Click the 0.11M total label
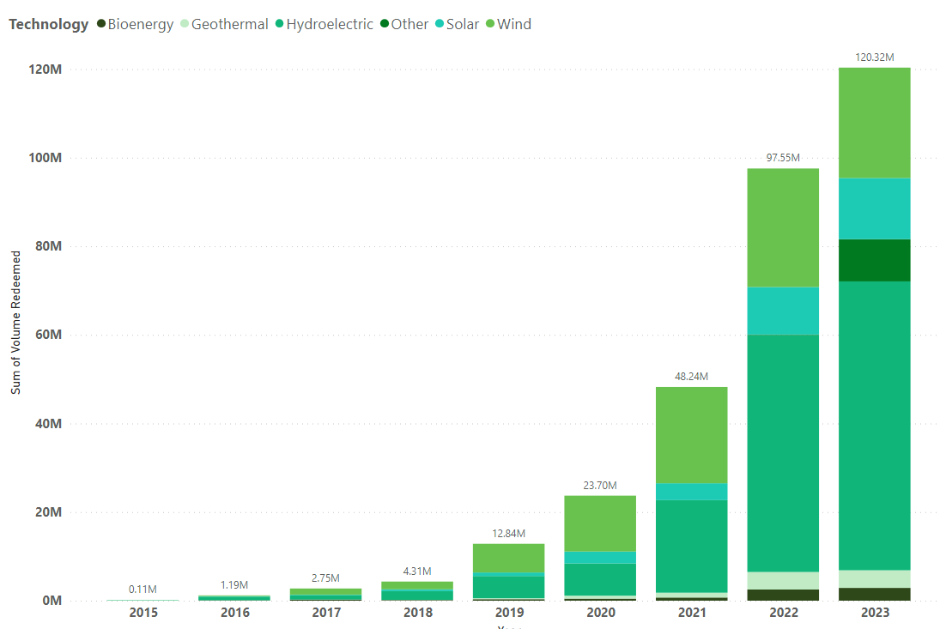This screenshot has width=940, height=629. 143,590
